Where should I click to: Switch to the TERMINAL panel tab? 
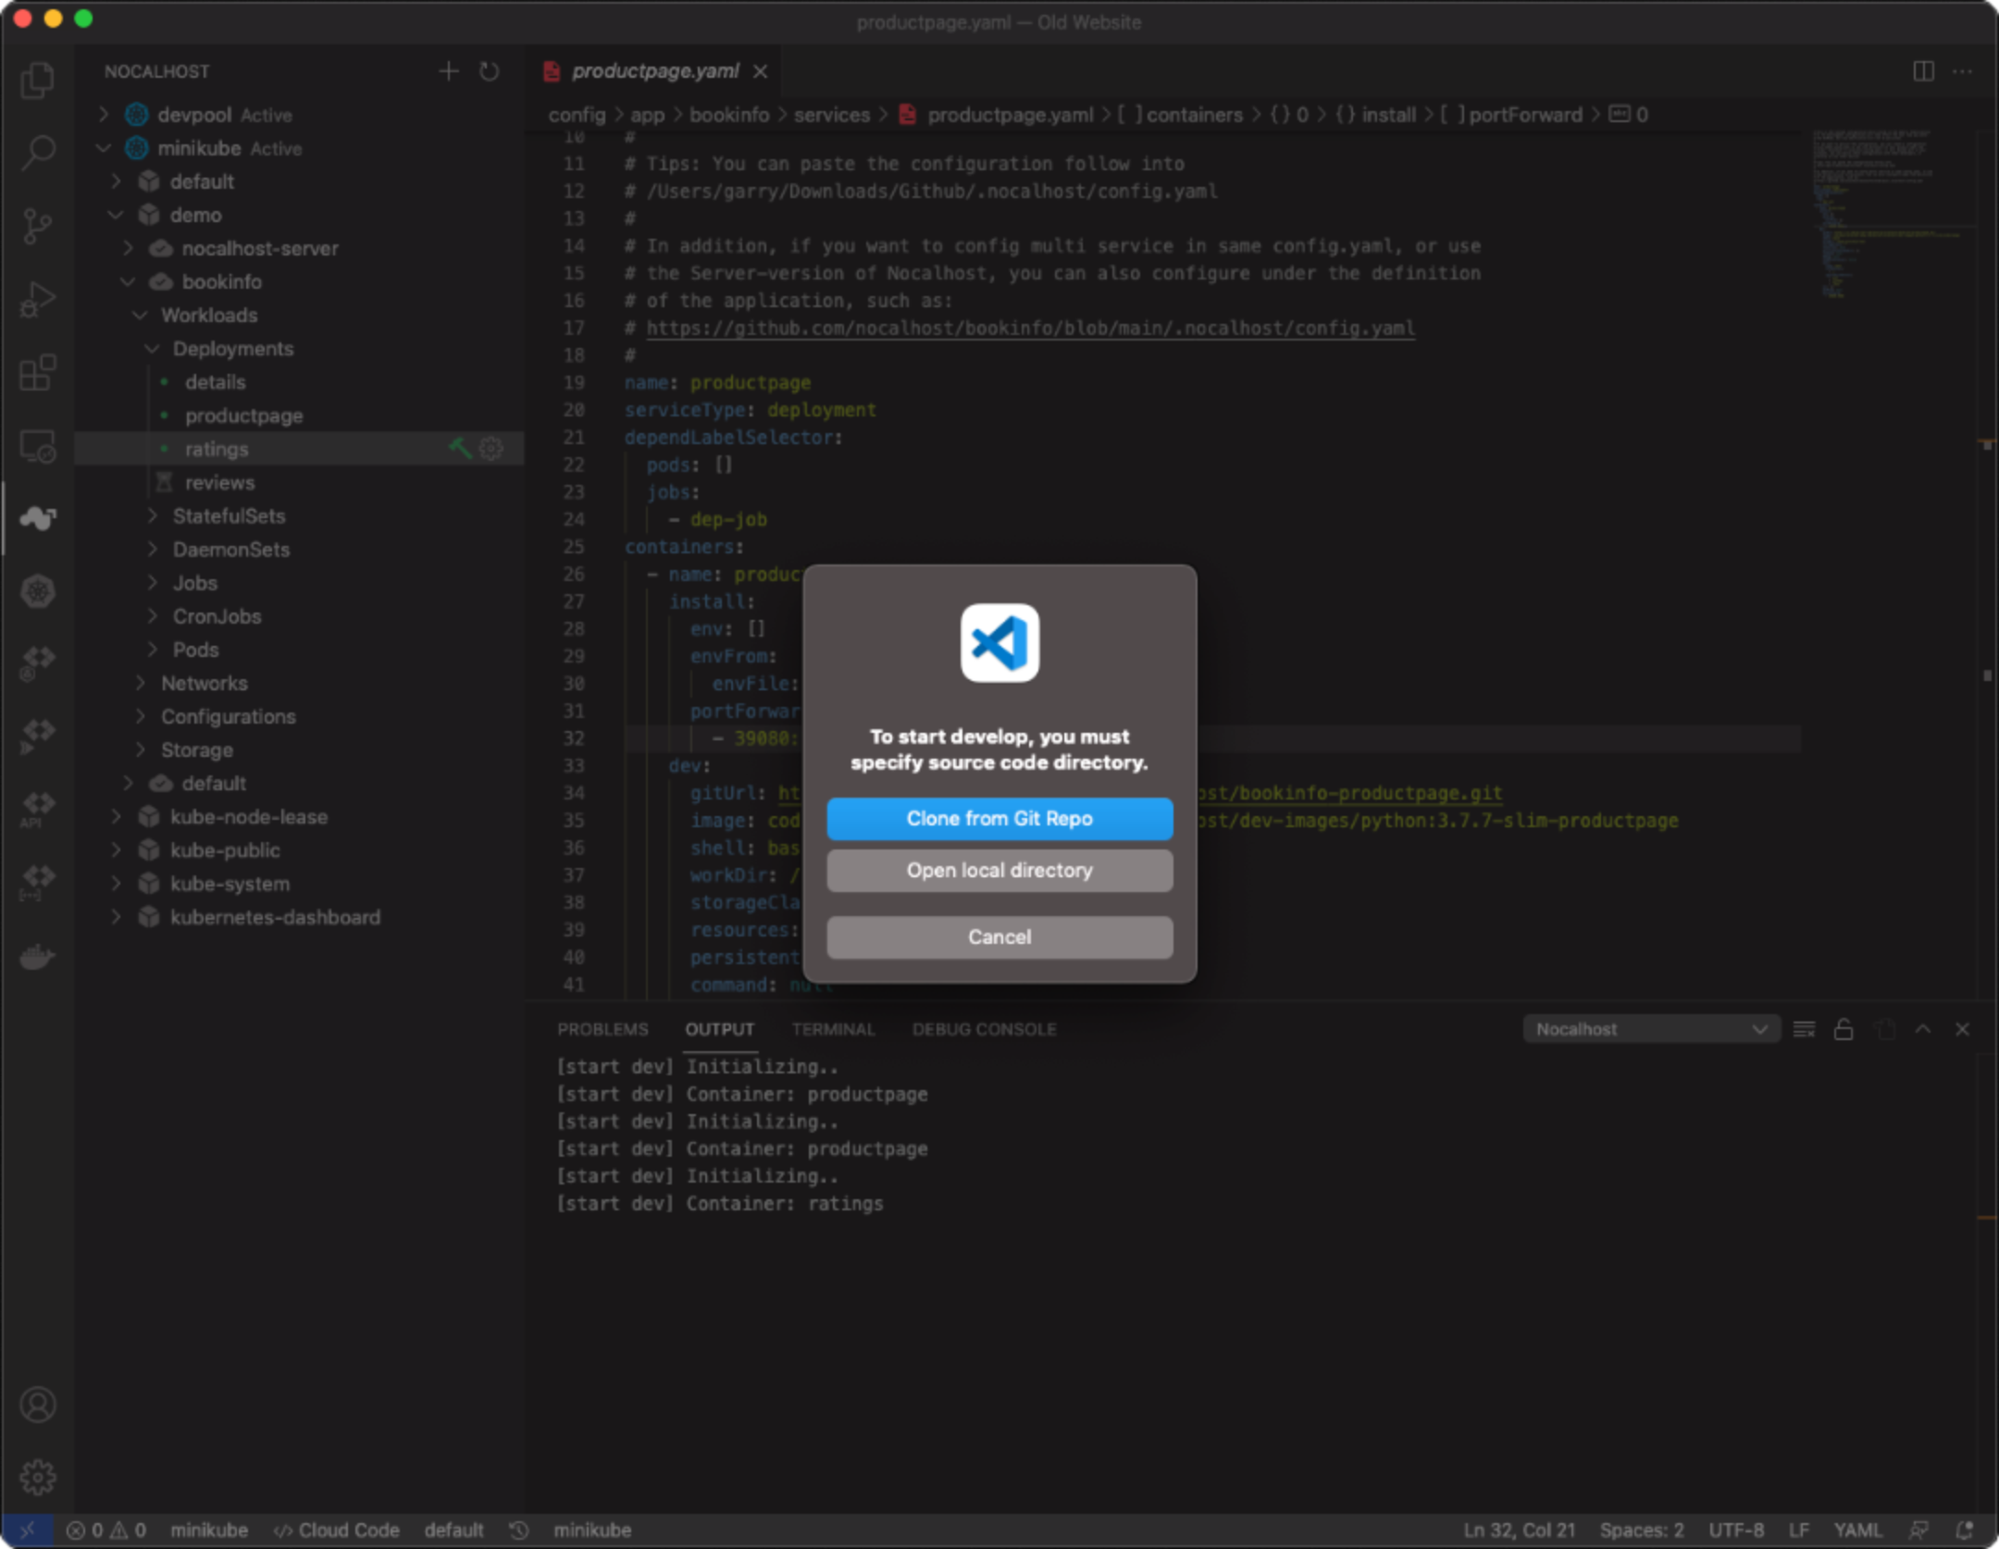832,1029
